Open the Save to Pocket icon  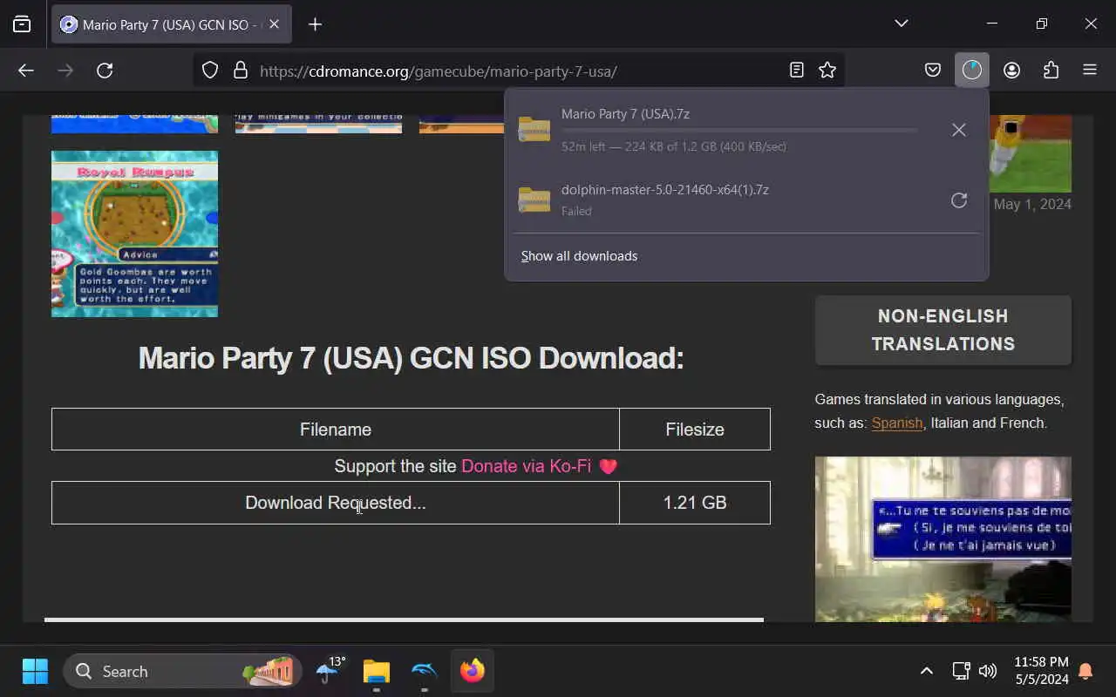933,71
